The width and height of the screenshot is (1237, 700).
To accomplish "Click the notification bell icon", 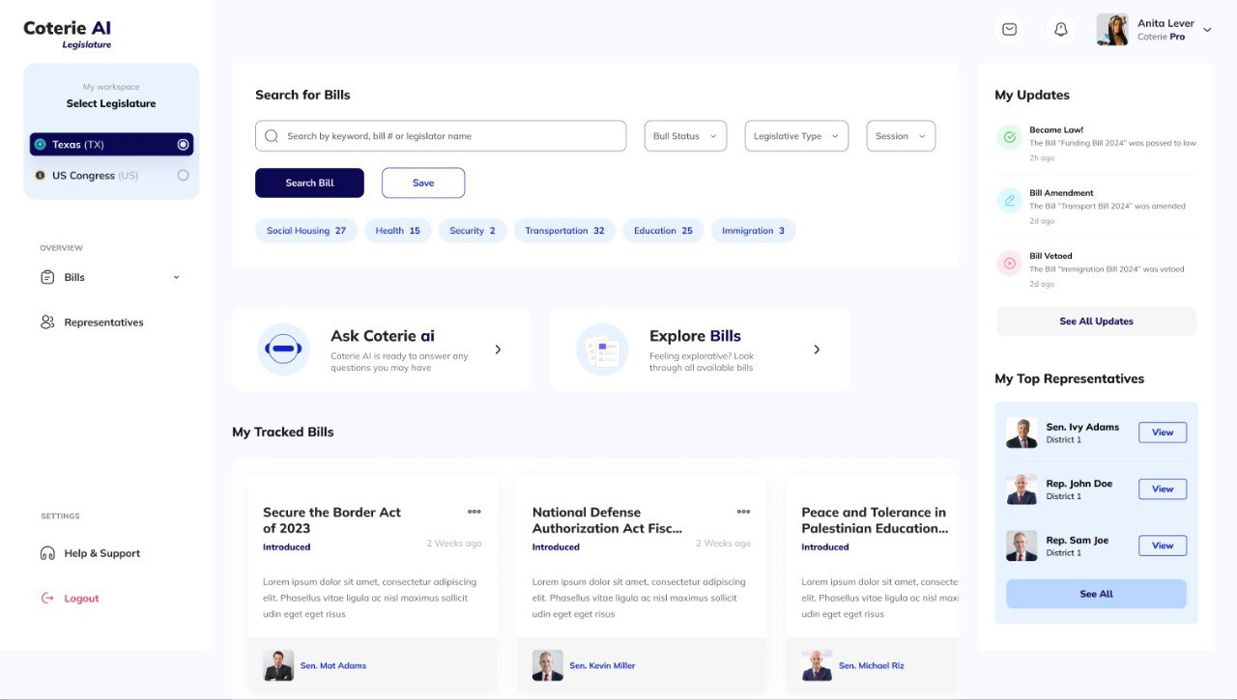I will pyautogui.click(x=1060, y=30).
